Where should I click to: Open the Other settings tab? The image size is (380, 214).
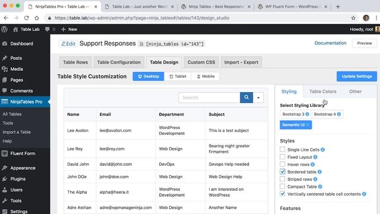tap(355, 92)
